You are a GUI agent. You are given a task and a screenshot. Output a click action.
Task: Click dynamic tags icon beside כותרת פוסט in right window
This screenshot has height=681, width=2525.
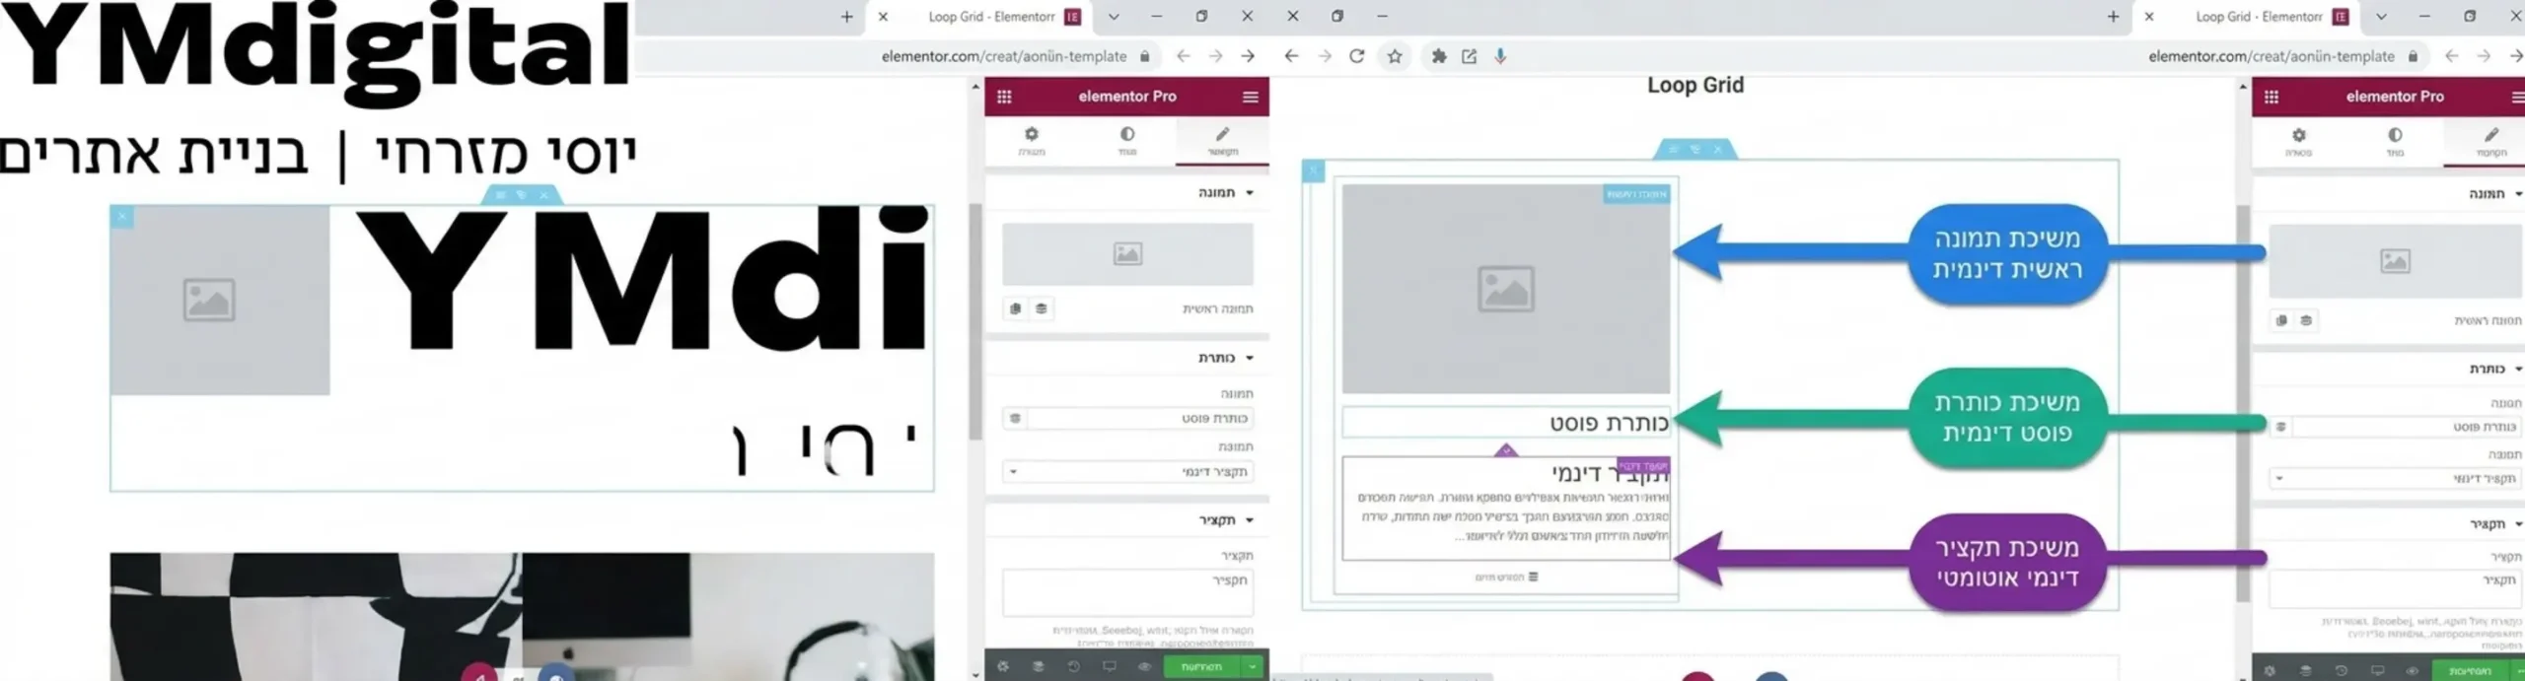pos(2281,427)
